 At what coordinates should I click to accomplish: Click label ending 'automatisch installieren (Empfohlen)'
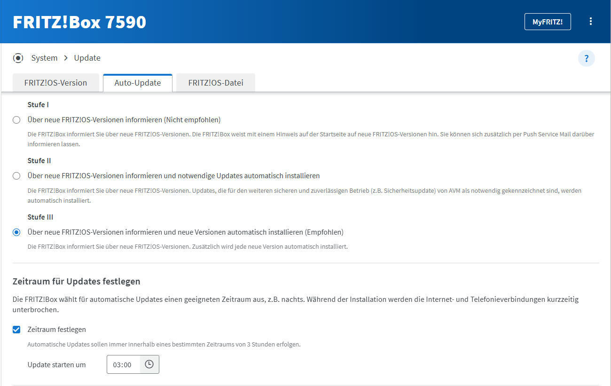(186, 232)
